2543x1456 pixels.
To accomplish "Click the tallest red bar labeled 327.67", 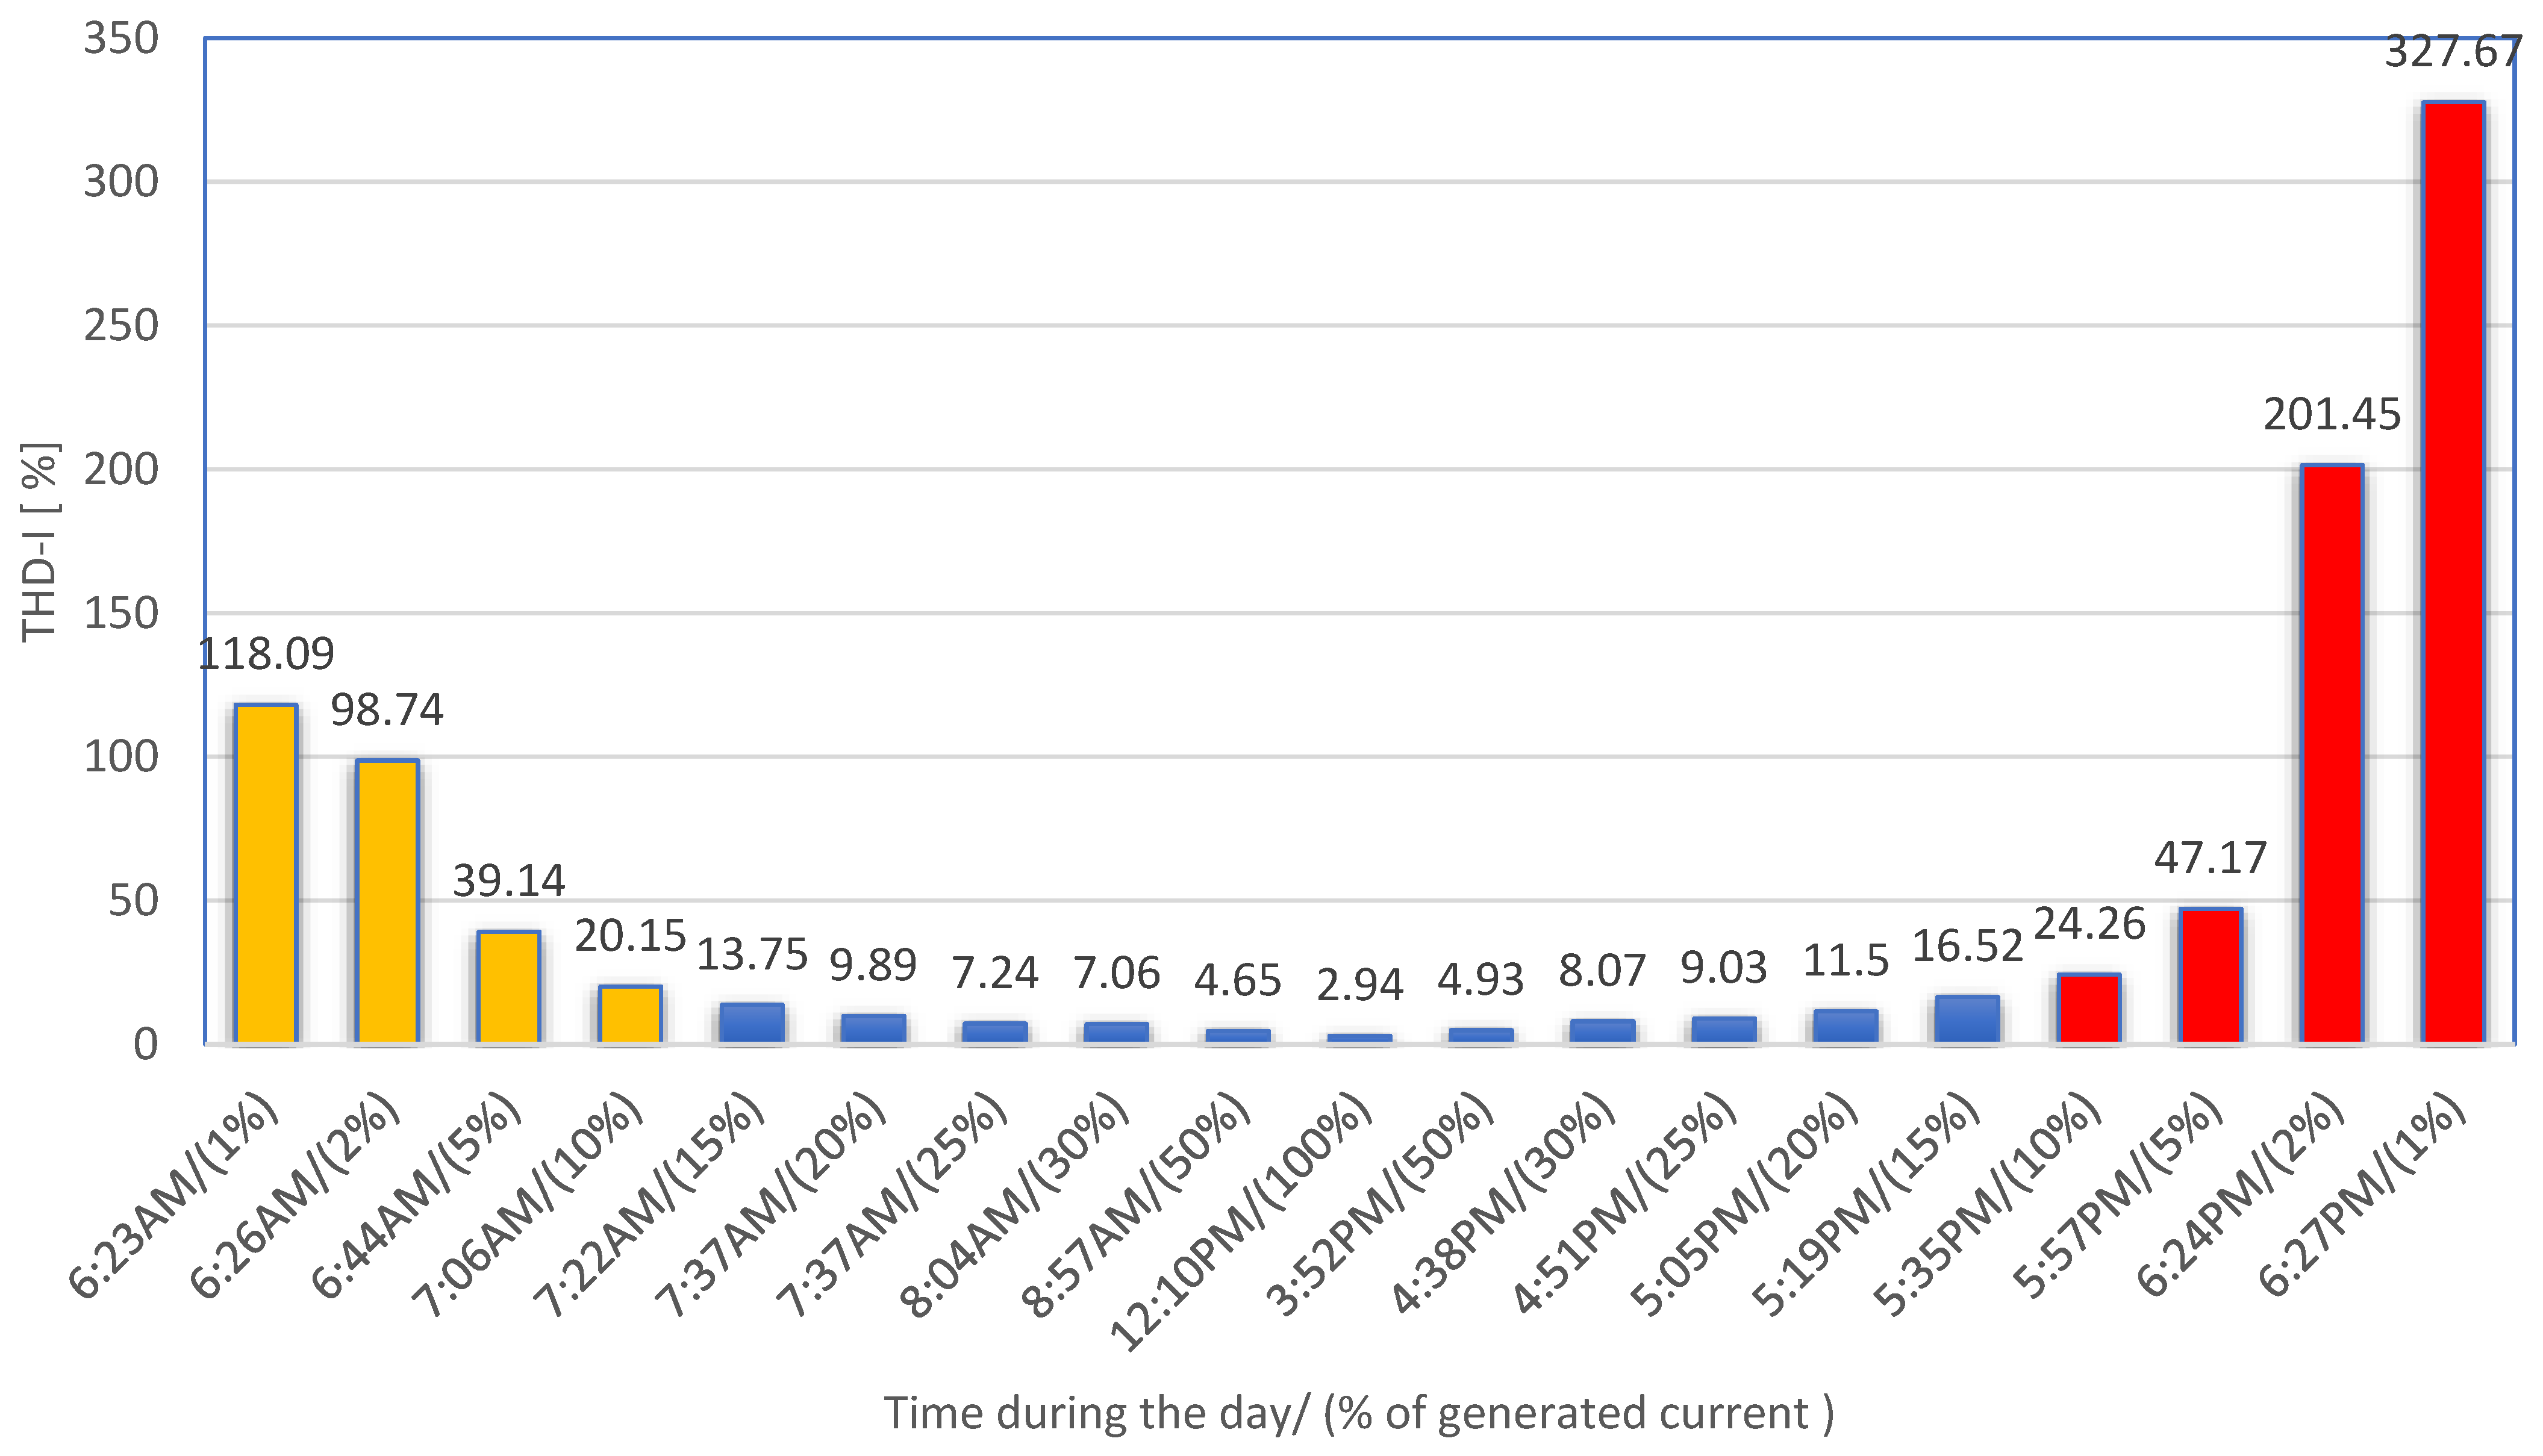I will pyautogui.click(x=2452, y=572).
